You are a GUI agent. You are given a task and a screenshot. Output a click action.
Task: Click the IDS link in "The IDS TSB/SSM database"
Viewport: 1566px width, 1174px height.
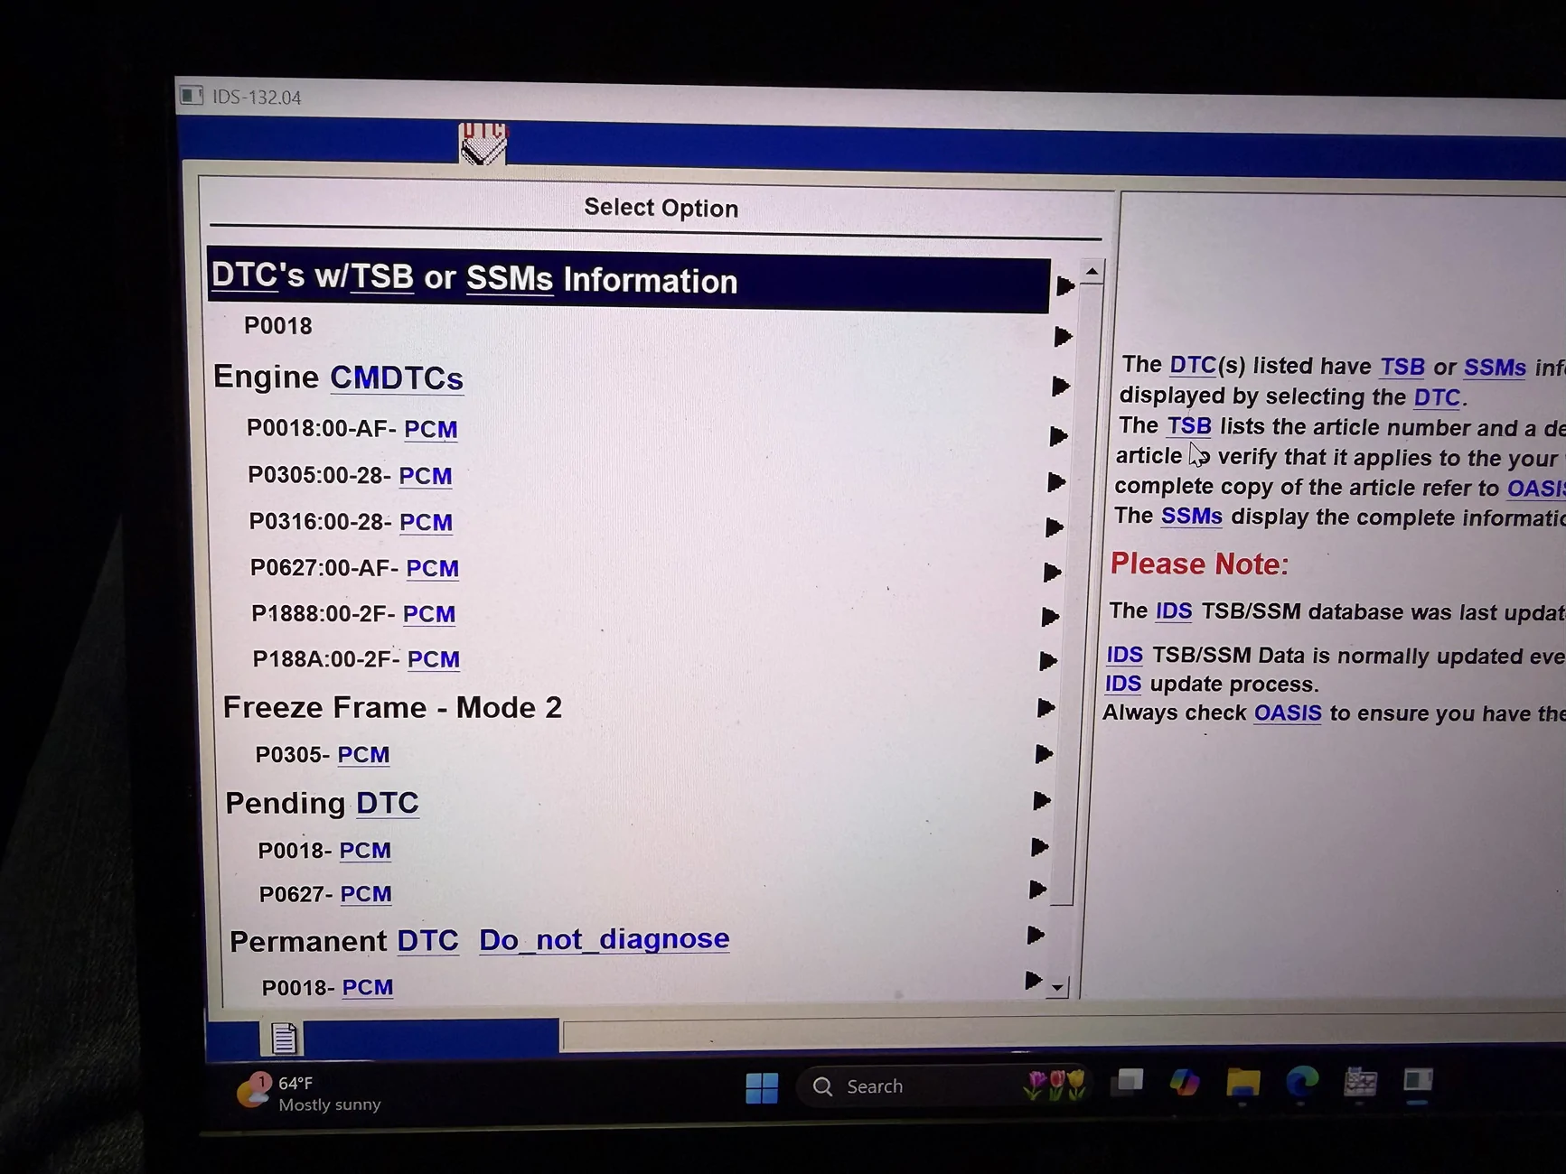point(1174,611)
